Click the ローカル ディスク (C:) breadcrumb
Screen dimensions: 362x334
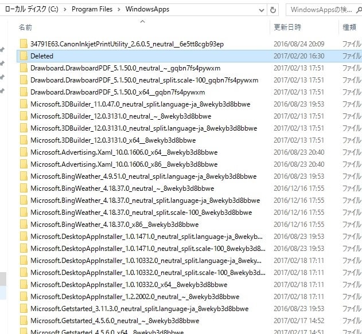[32, 9]
